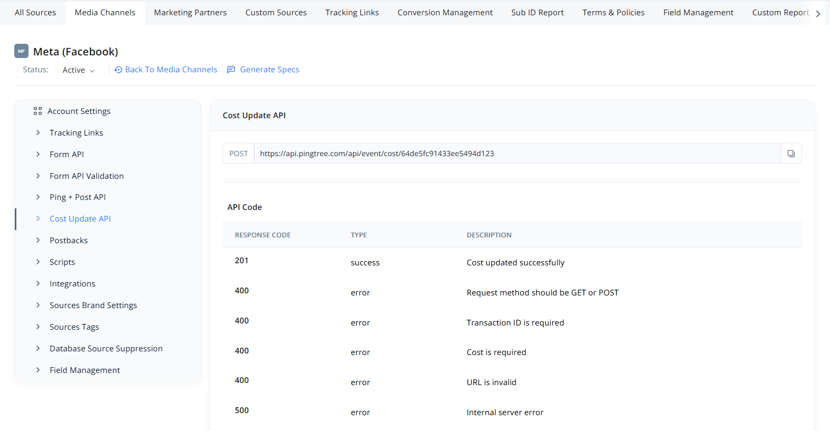830x431 pixels.
Task: Open Postbacks in the sidebar
Action: click(x=69, y=241)
